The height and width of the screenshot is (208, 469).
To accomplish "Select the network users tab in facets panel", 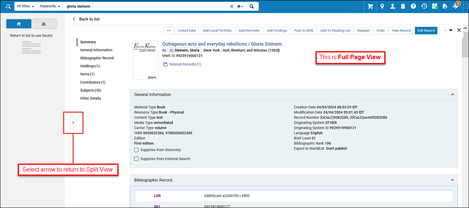I will click(x=44, y=24).
